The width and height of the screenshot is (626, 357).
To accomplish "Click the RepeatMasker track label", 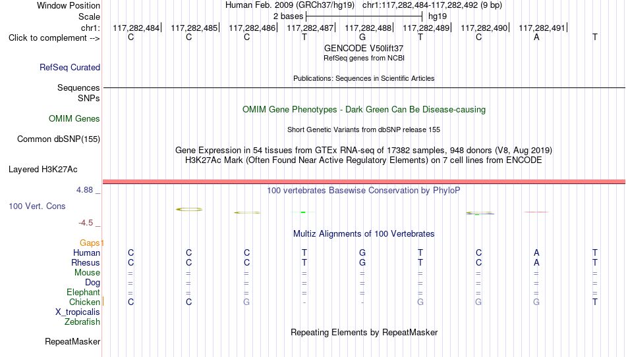I will pyautogui.click(x=72, y=341).
